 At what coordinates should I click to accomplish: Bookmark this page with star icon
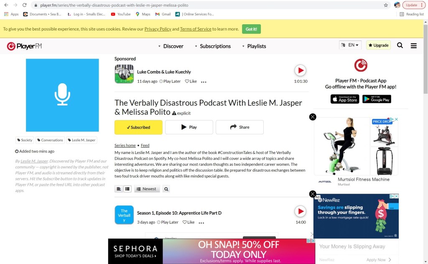[x=386, y=5]
